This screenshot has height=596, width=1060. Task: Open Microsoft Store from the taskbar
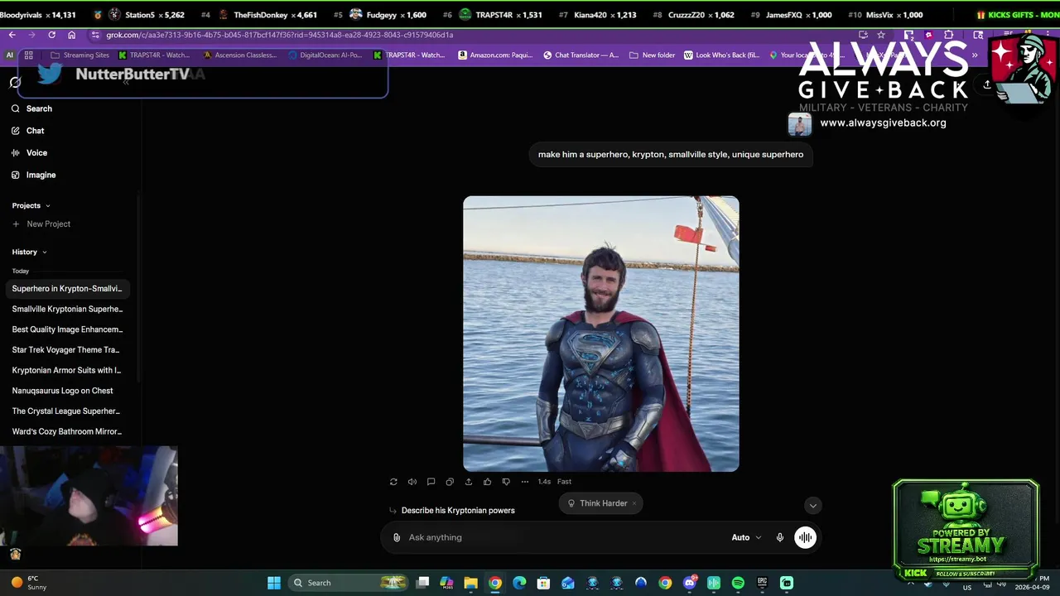pos(543,583)
